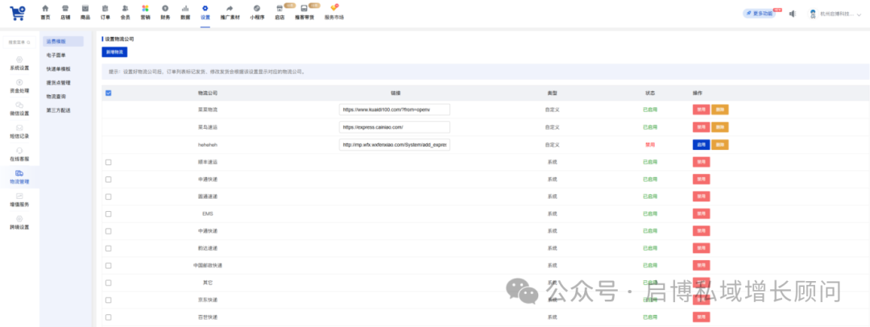Open the 数据 bar chart icon
The image size is (870, 327).
click(185, 11)
